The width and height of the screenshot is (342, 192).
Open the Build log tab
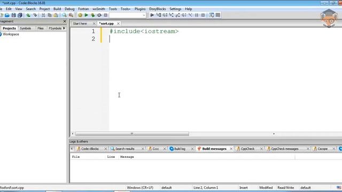[x=180, y=149]
